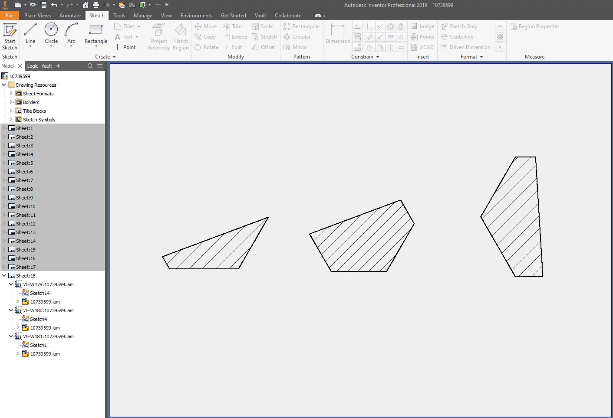Add a new browser panel with plus

(58, 66)
